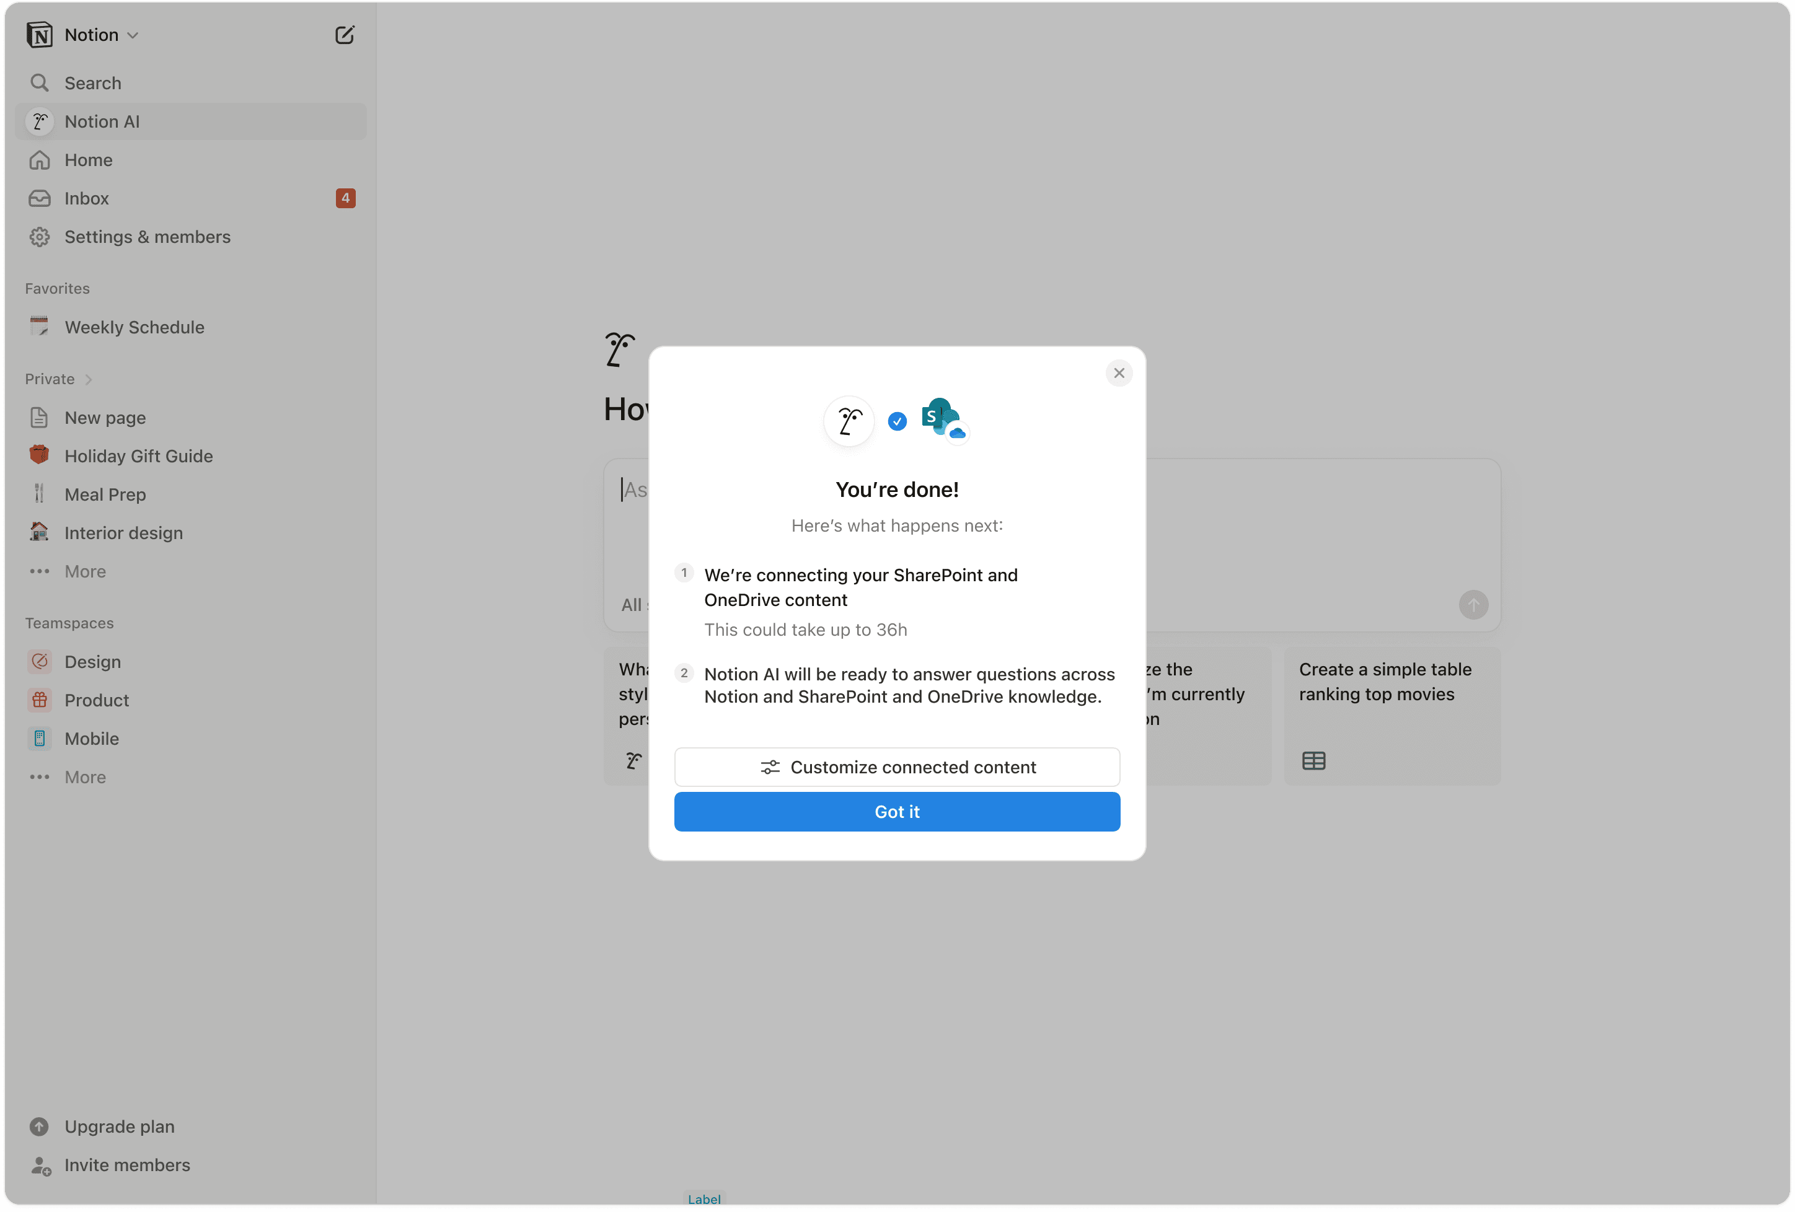Dismiss the You're done dialog

click(x=1118, y=373)
